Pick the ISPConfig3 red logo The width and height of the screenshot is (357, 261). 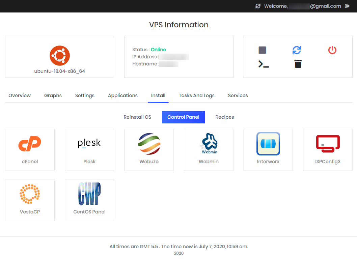pos(328,144)
